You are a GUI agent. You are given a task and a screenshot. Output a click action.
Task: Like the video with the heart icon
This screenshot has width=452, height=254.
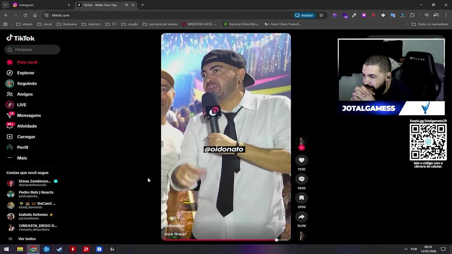tap(301, 160)
